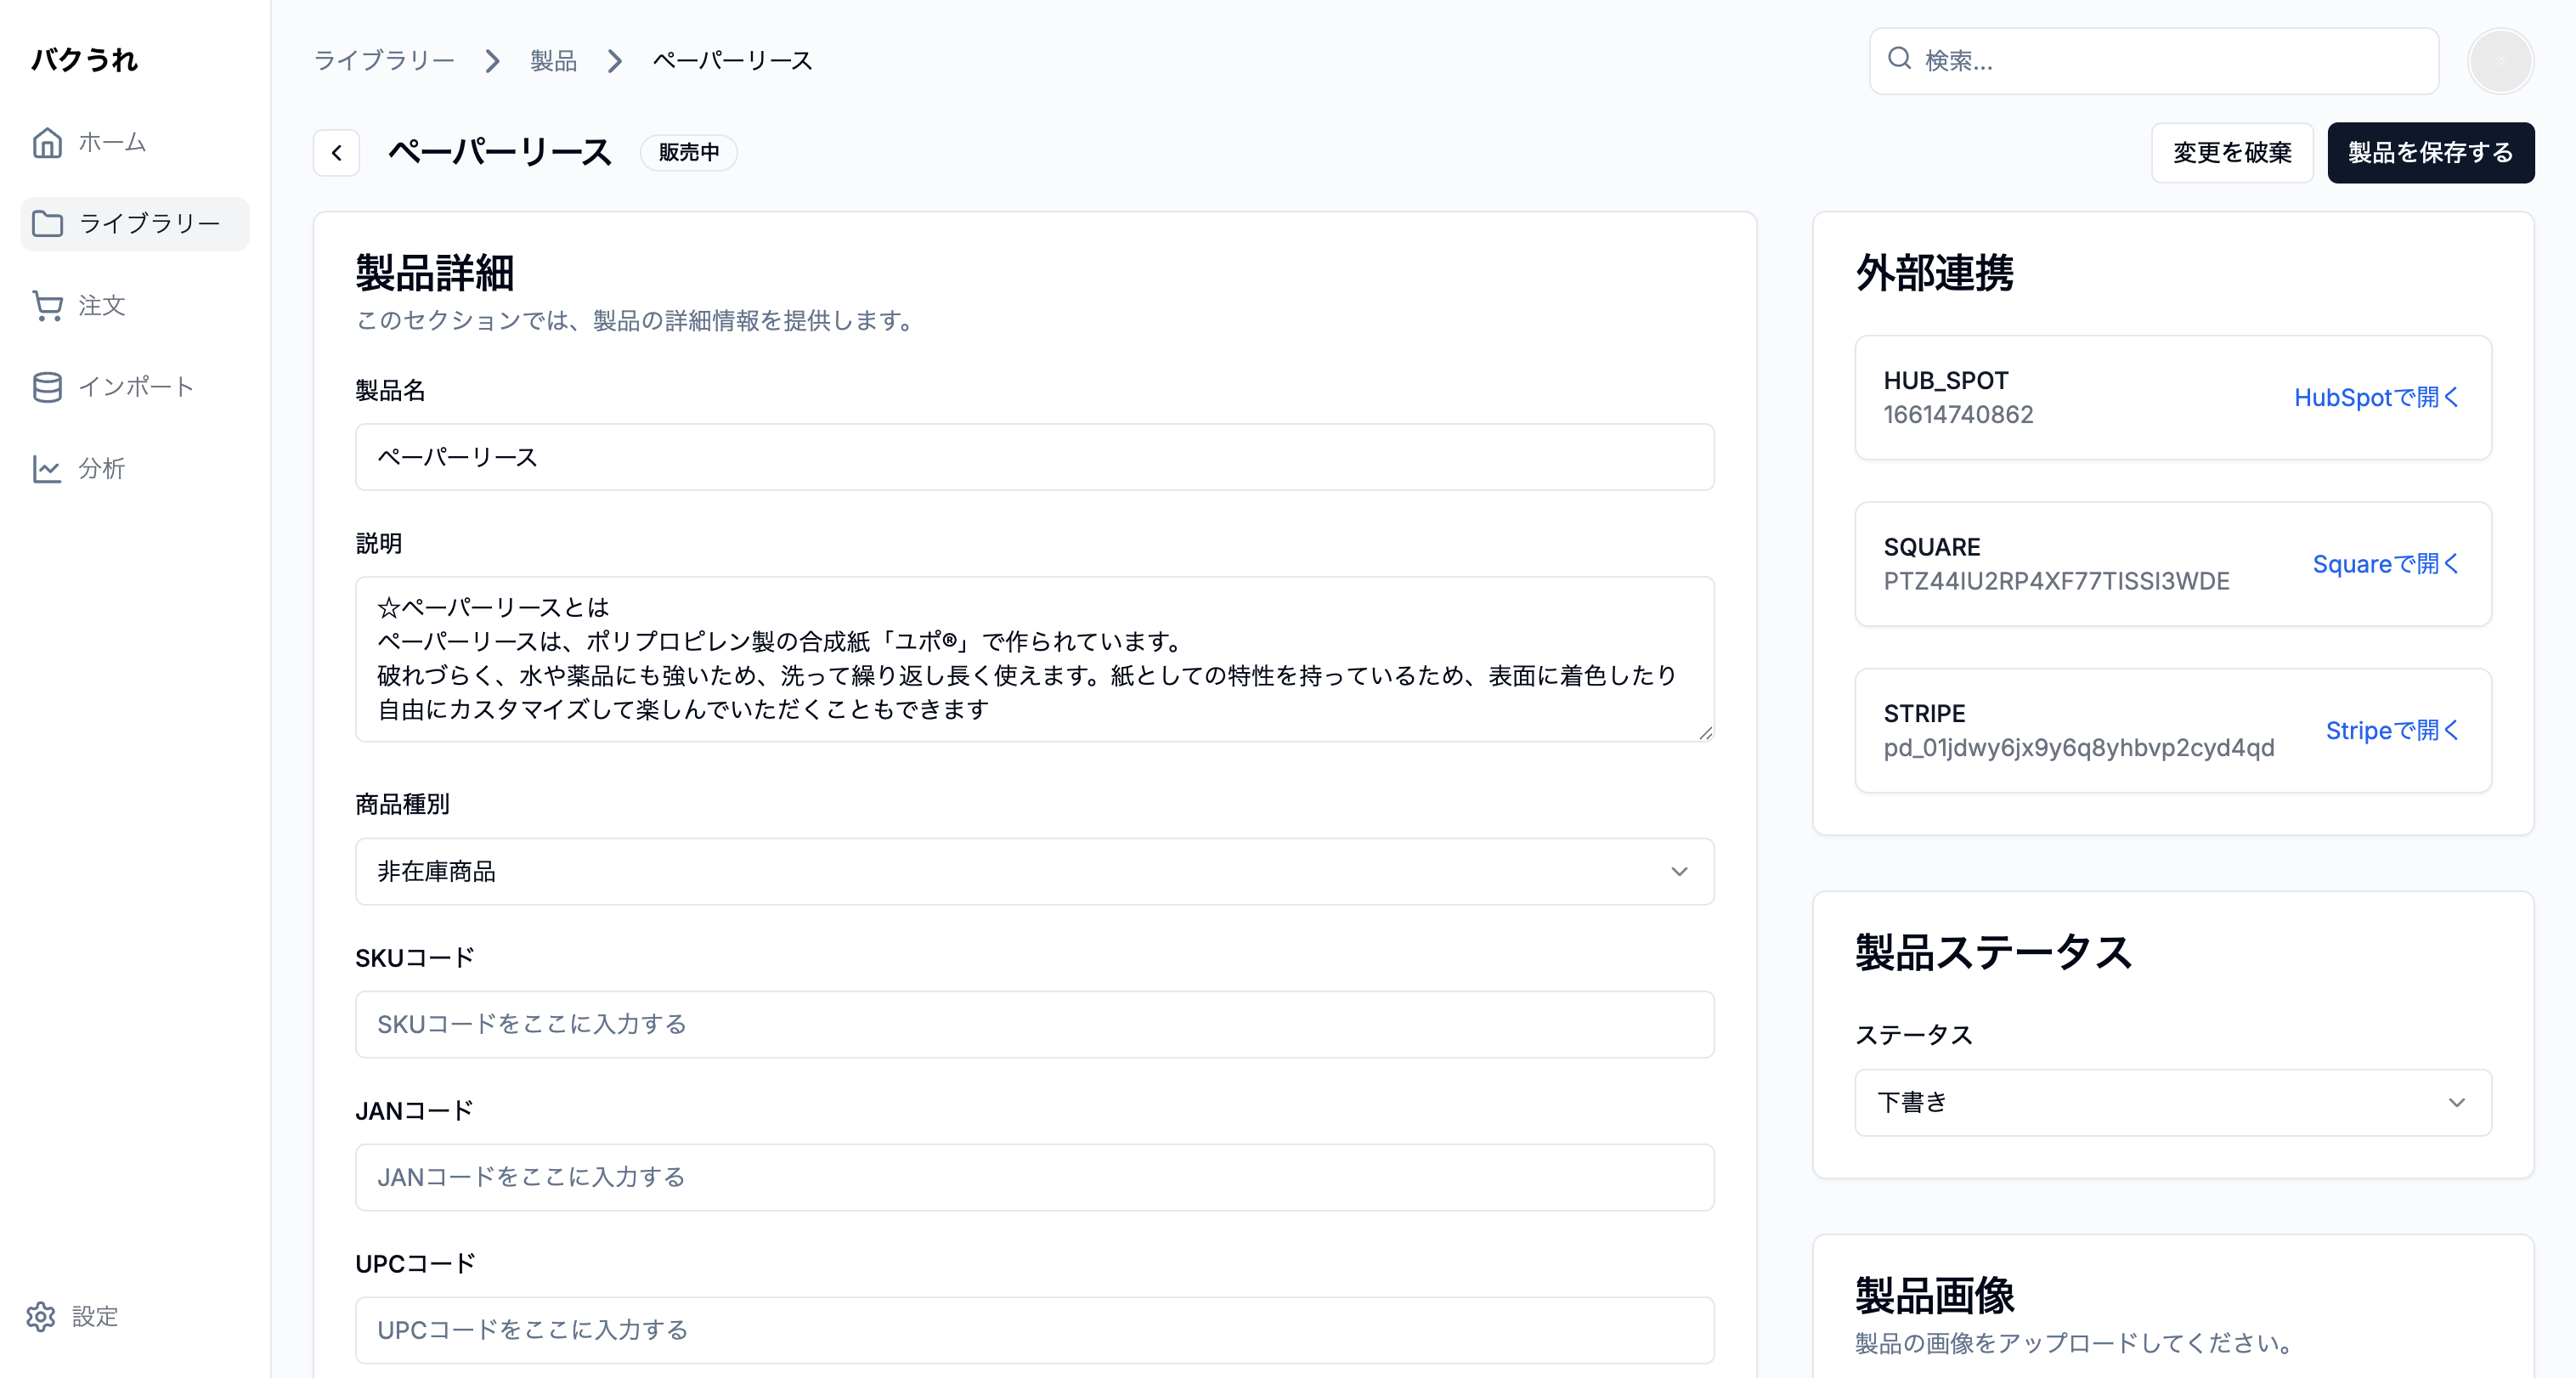Click the 変更を破棄 button
Screen dimensions: 2576x1378
(2231, 153)
